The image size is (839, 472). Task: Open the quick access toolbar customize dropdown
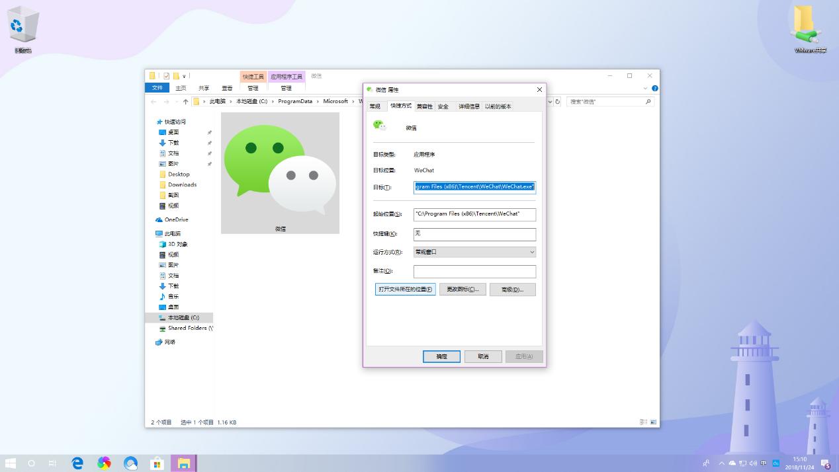[x=185, y=76]
